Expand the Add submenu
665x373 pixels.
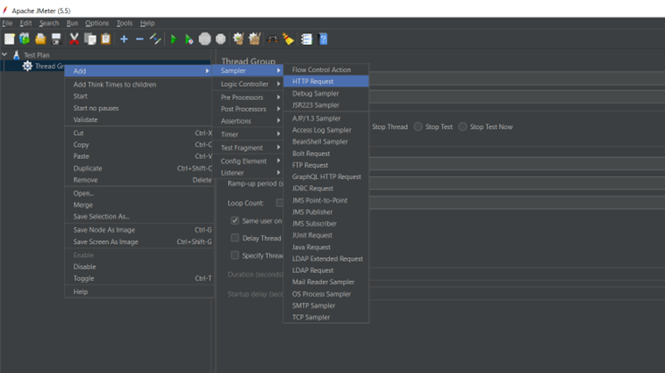[x=139, y=71]
